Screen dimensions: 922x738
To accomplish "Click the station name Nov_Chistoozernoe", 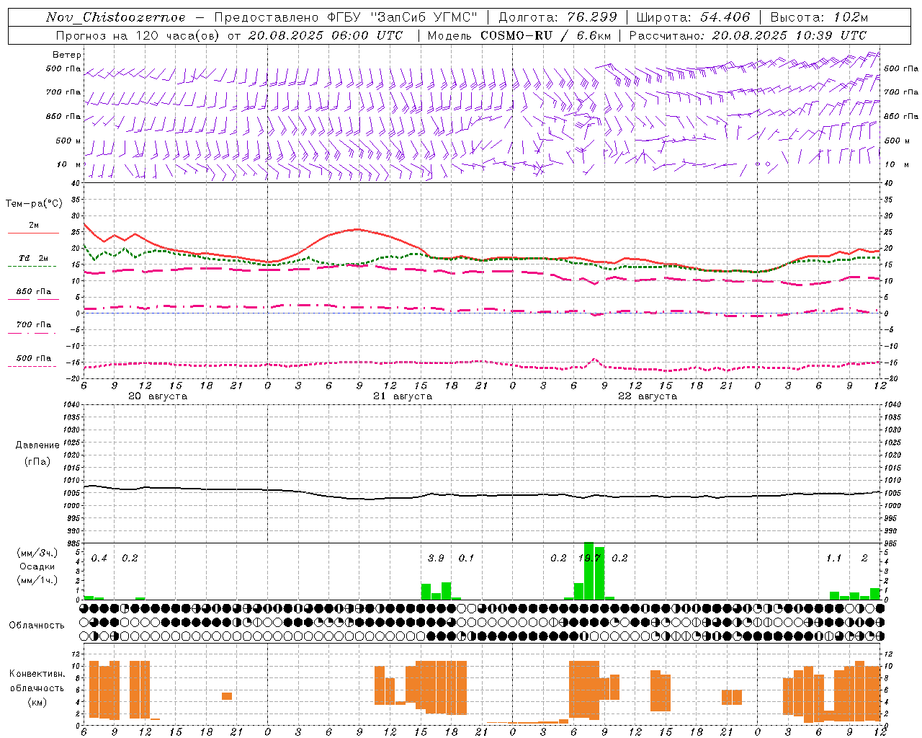I will 115,17.
